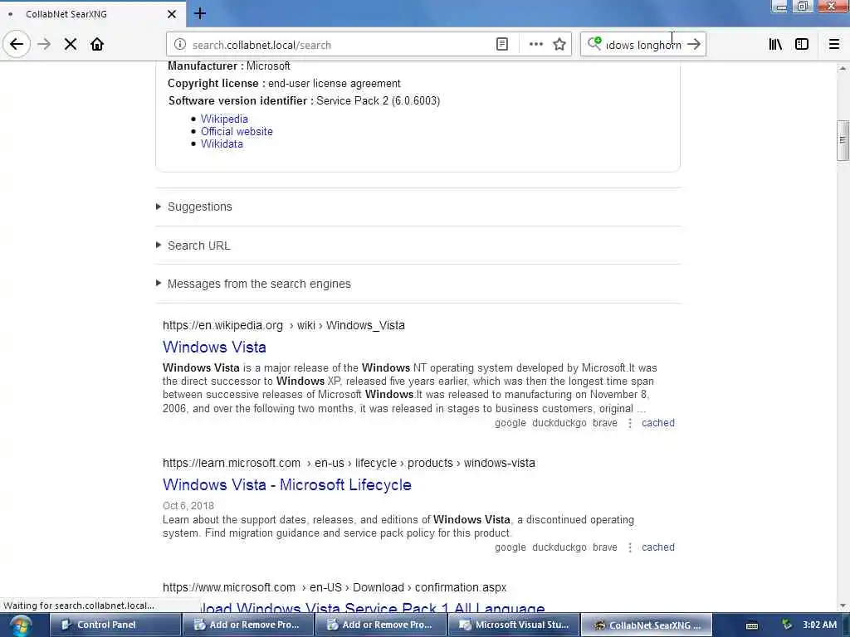The height and width of the screenshot is (637, 850).
Task: Click the www.microsoft.com Download result URL
Action: (x=335, y=587)
